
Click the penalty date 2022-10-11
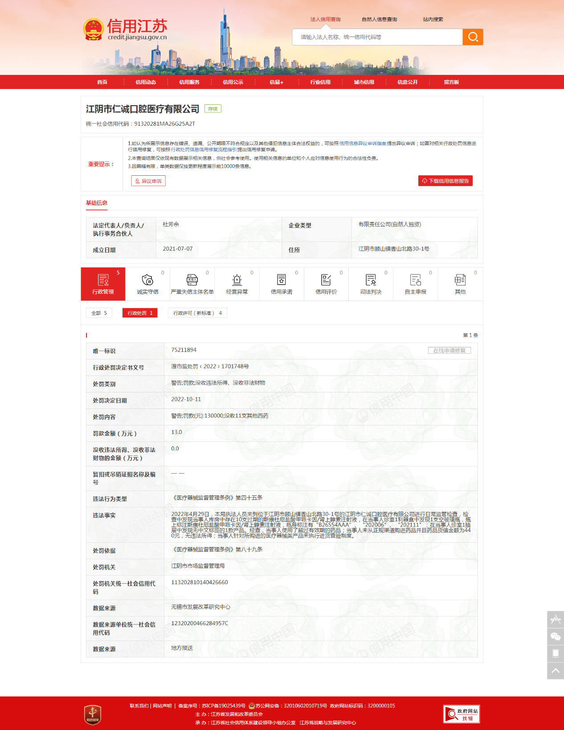tap(186, 400)
